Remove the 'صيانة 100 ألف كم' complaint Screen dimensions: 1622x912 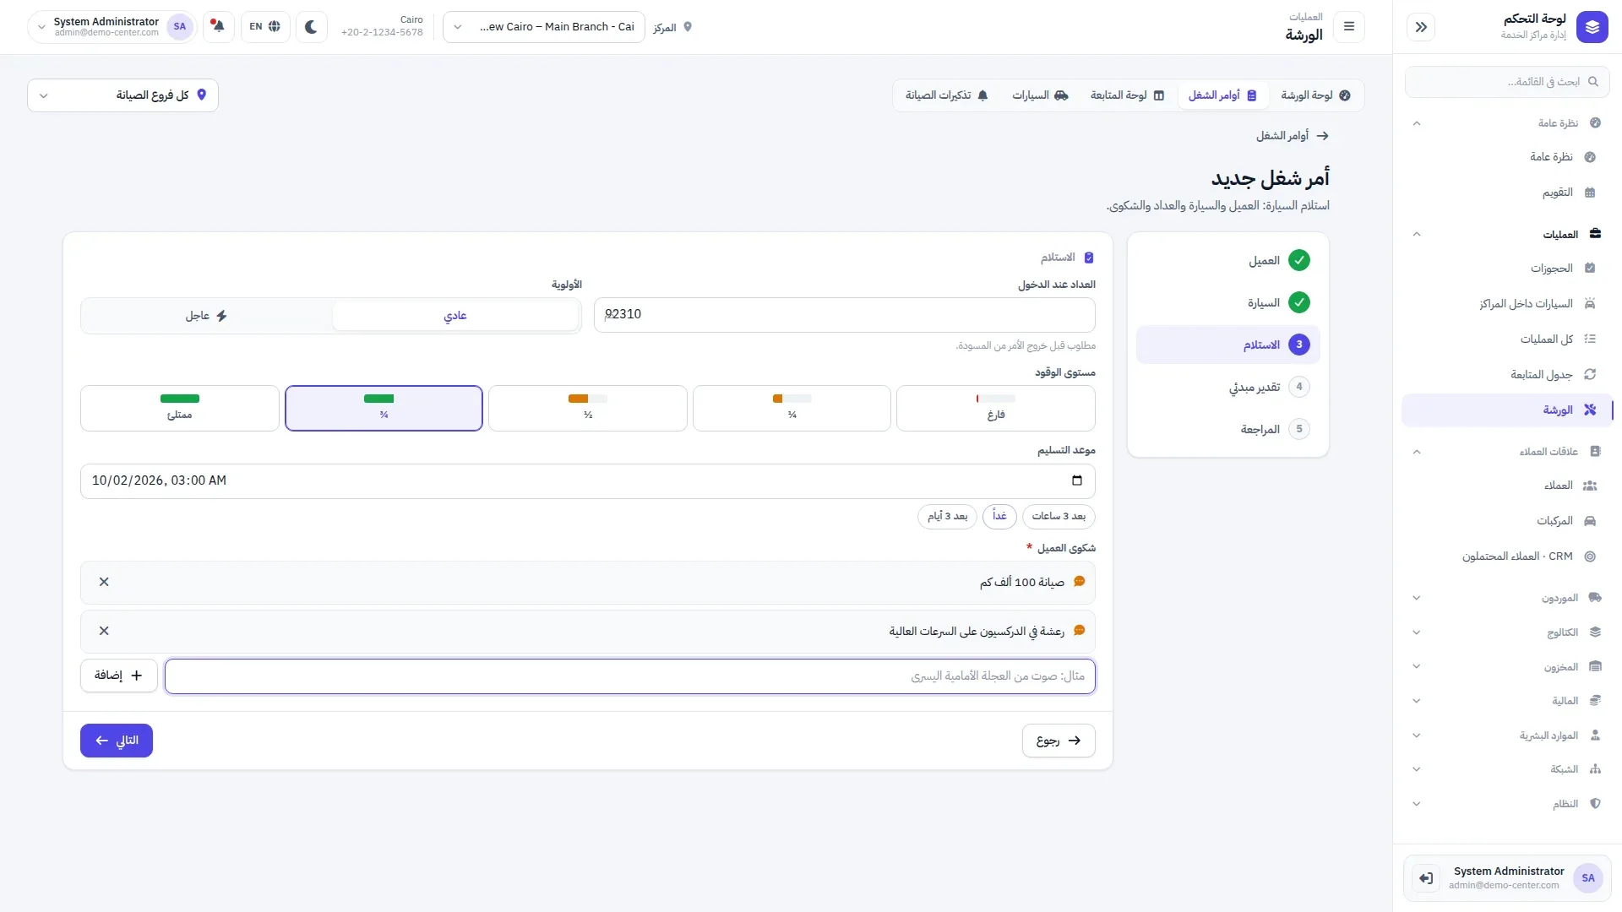[104, 582]
